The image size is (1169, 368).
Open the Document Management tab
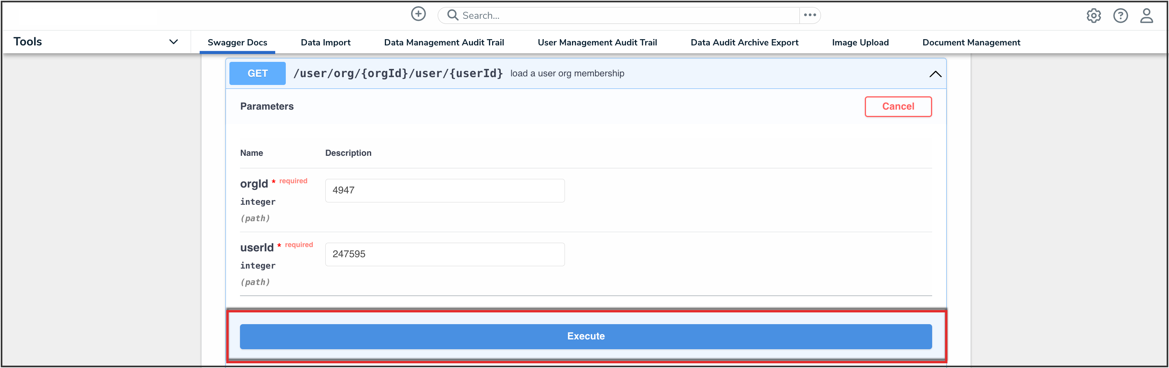click(971, 43)
